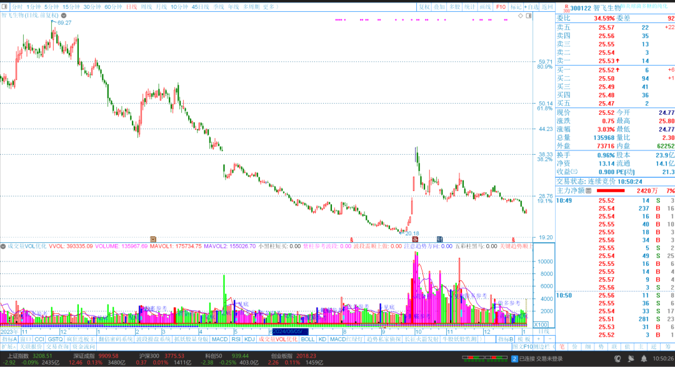The width and height of the screenshot is (675, 367).
Task: Select the 成交量VOL优化 indicator
Action: pyautogui.click(x=277, y=339)
